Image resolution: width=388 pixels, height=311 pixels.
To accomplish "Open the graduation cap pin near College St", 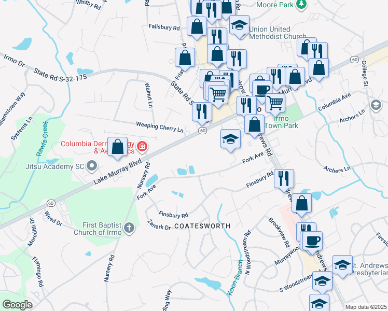I will pos(376,105).
